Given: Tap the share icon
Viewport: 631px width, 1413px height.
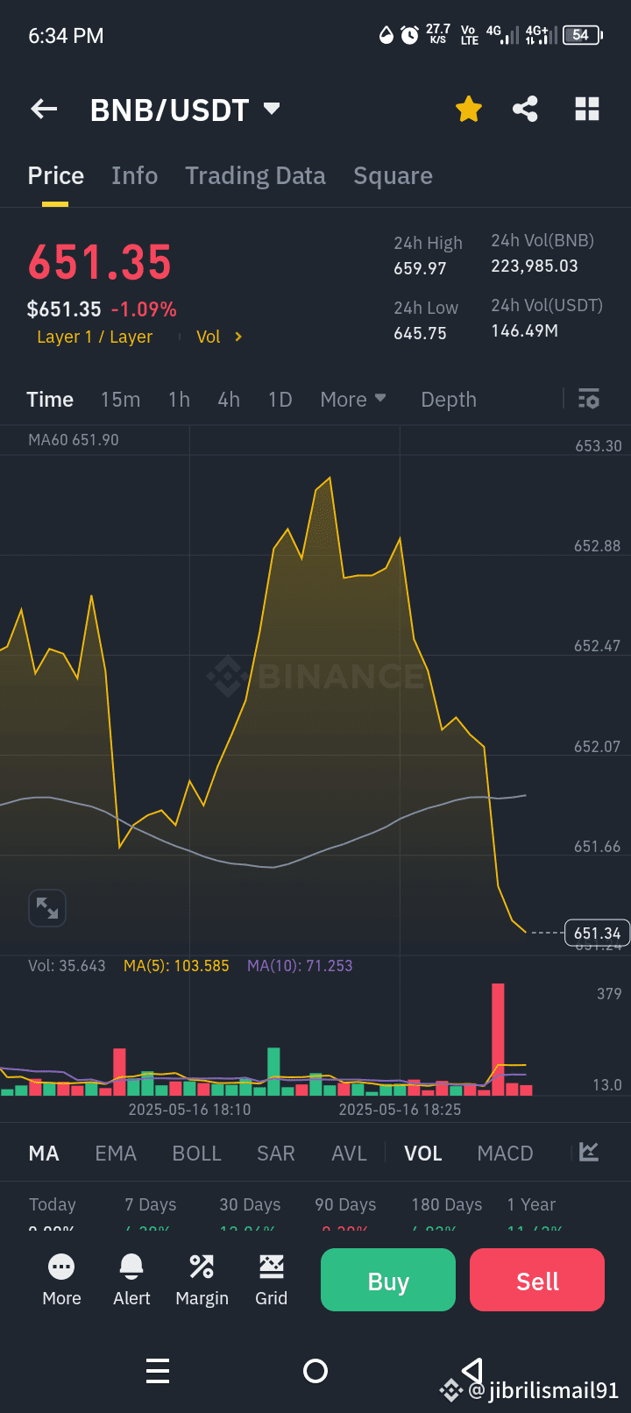Looking at the screenshot, I should click(x=525, y=110).
